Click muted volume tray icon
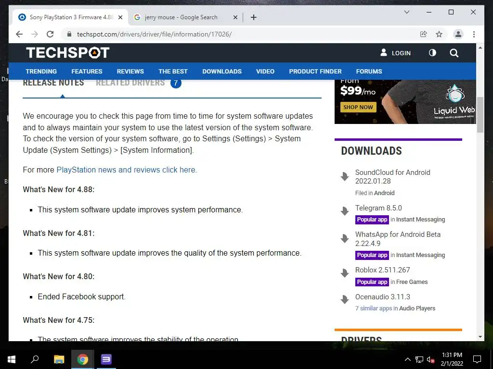The height and width of the screenshot is (369, 493). (x=430, y=359)
